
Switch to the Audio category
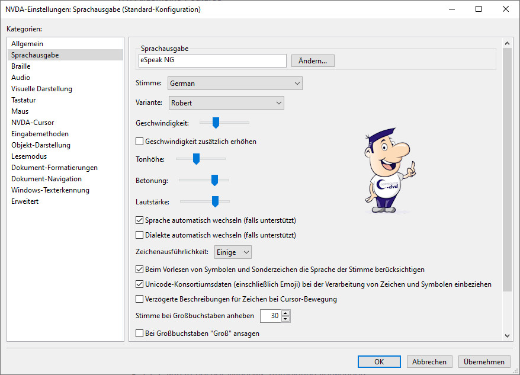21,78
